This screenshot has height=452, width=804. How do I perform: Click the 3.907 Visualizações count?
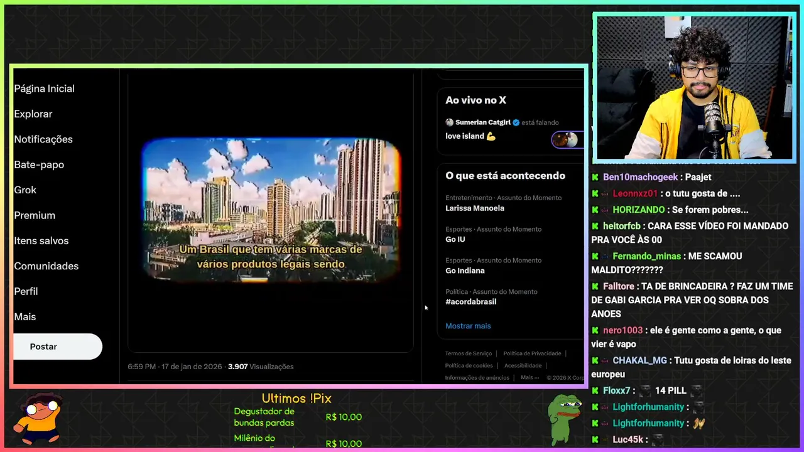[x=261, y=367]
